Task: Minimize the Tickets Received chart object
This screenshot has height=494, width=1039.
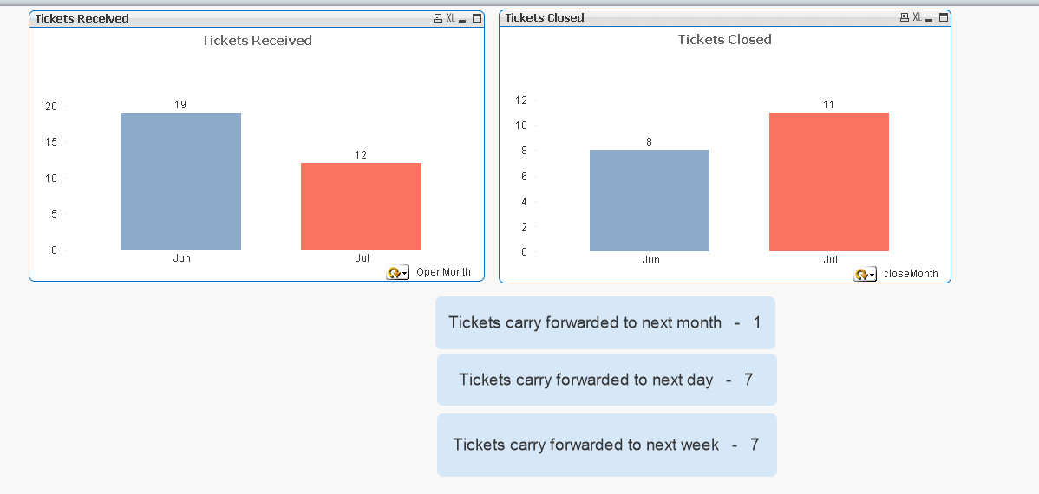Action: (x=462, y=19)
